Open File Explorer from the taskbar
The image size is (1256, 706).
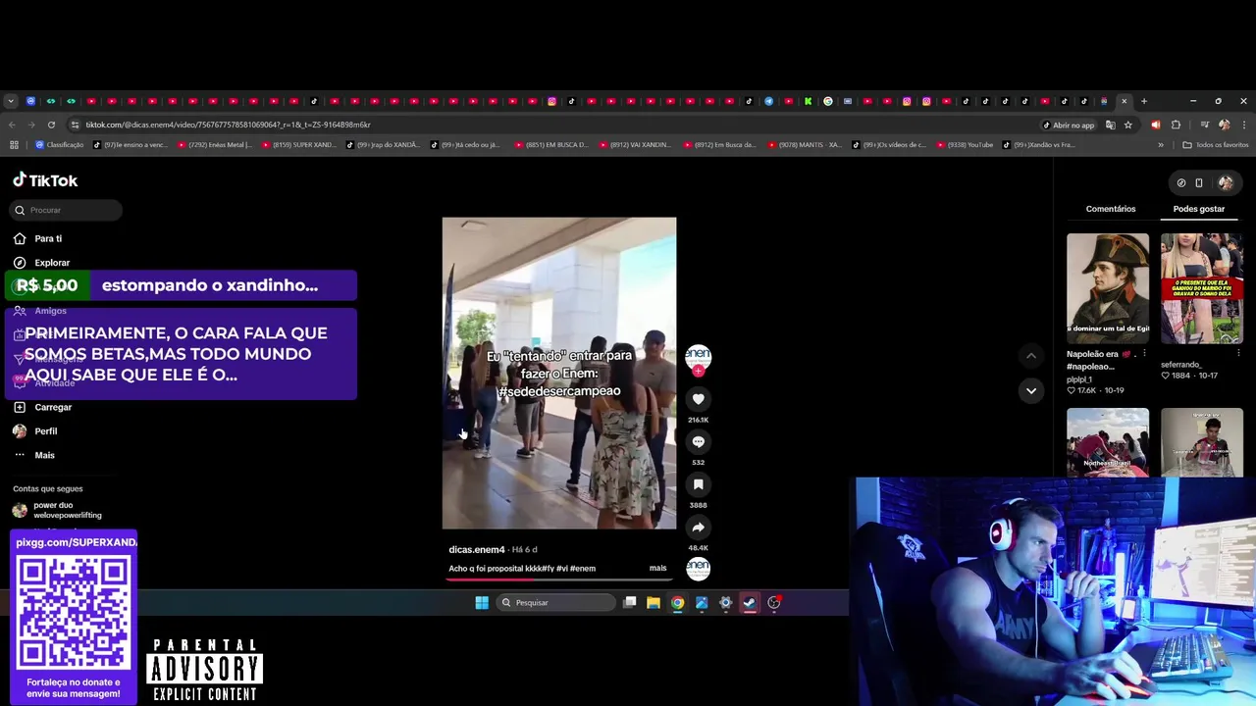(654, 602)
